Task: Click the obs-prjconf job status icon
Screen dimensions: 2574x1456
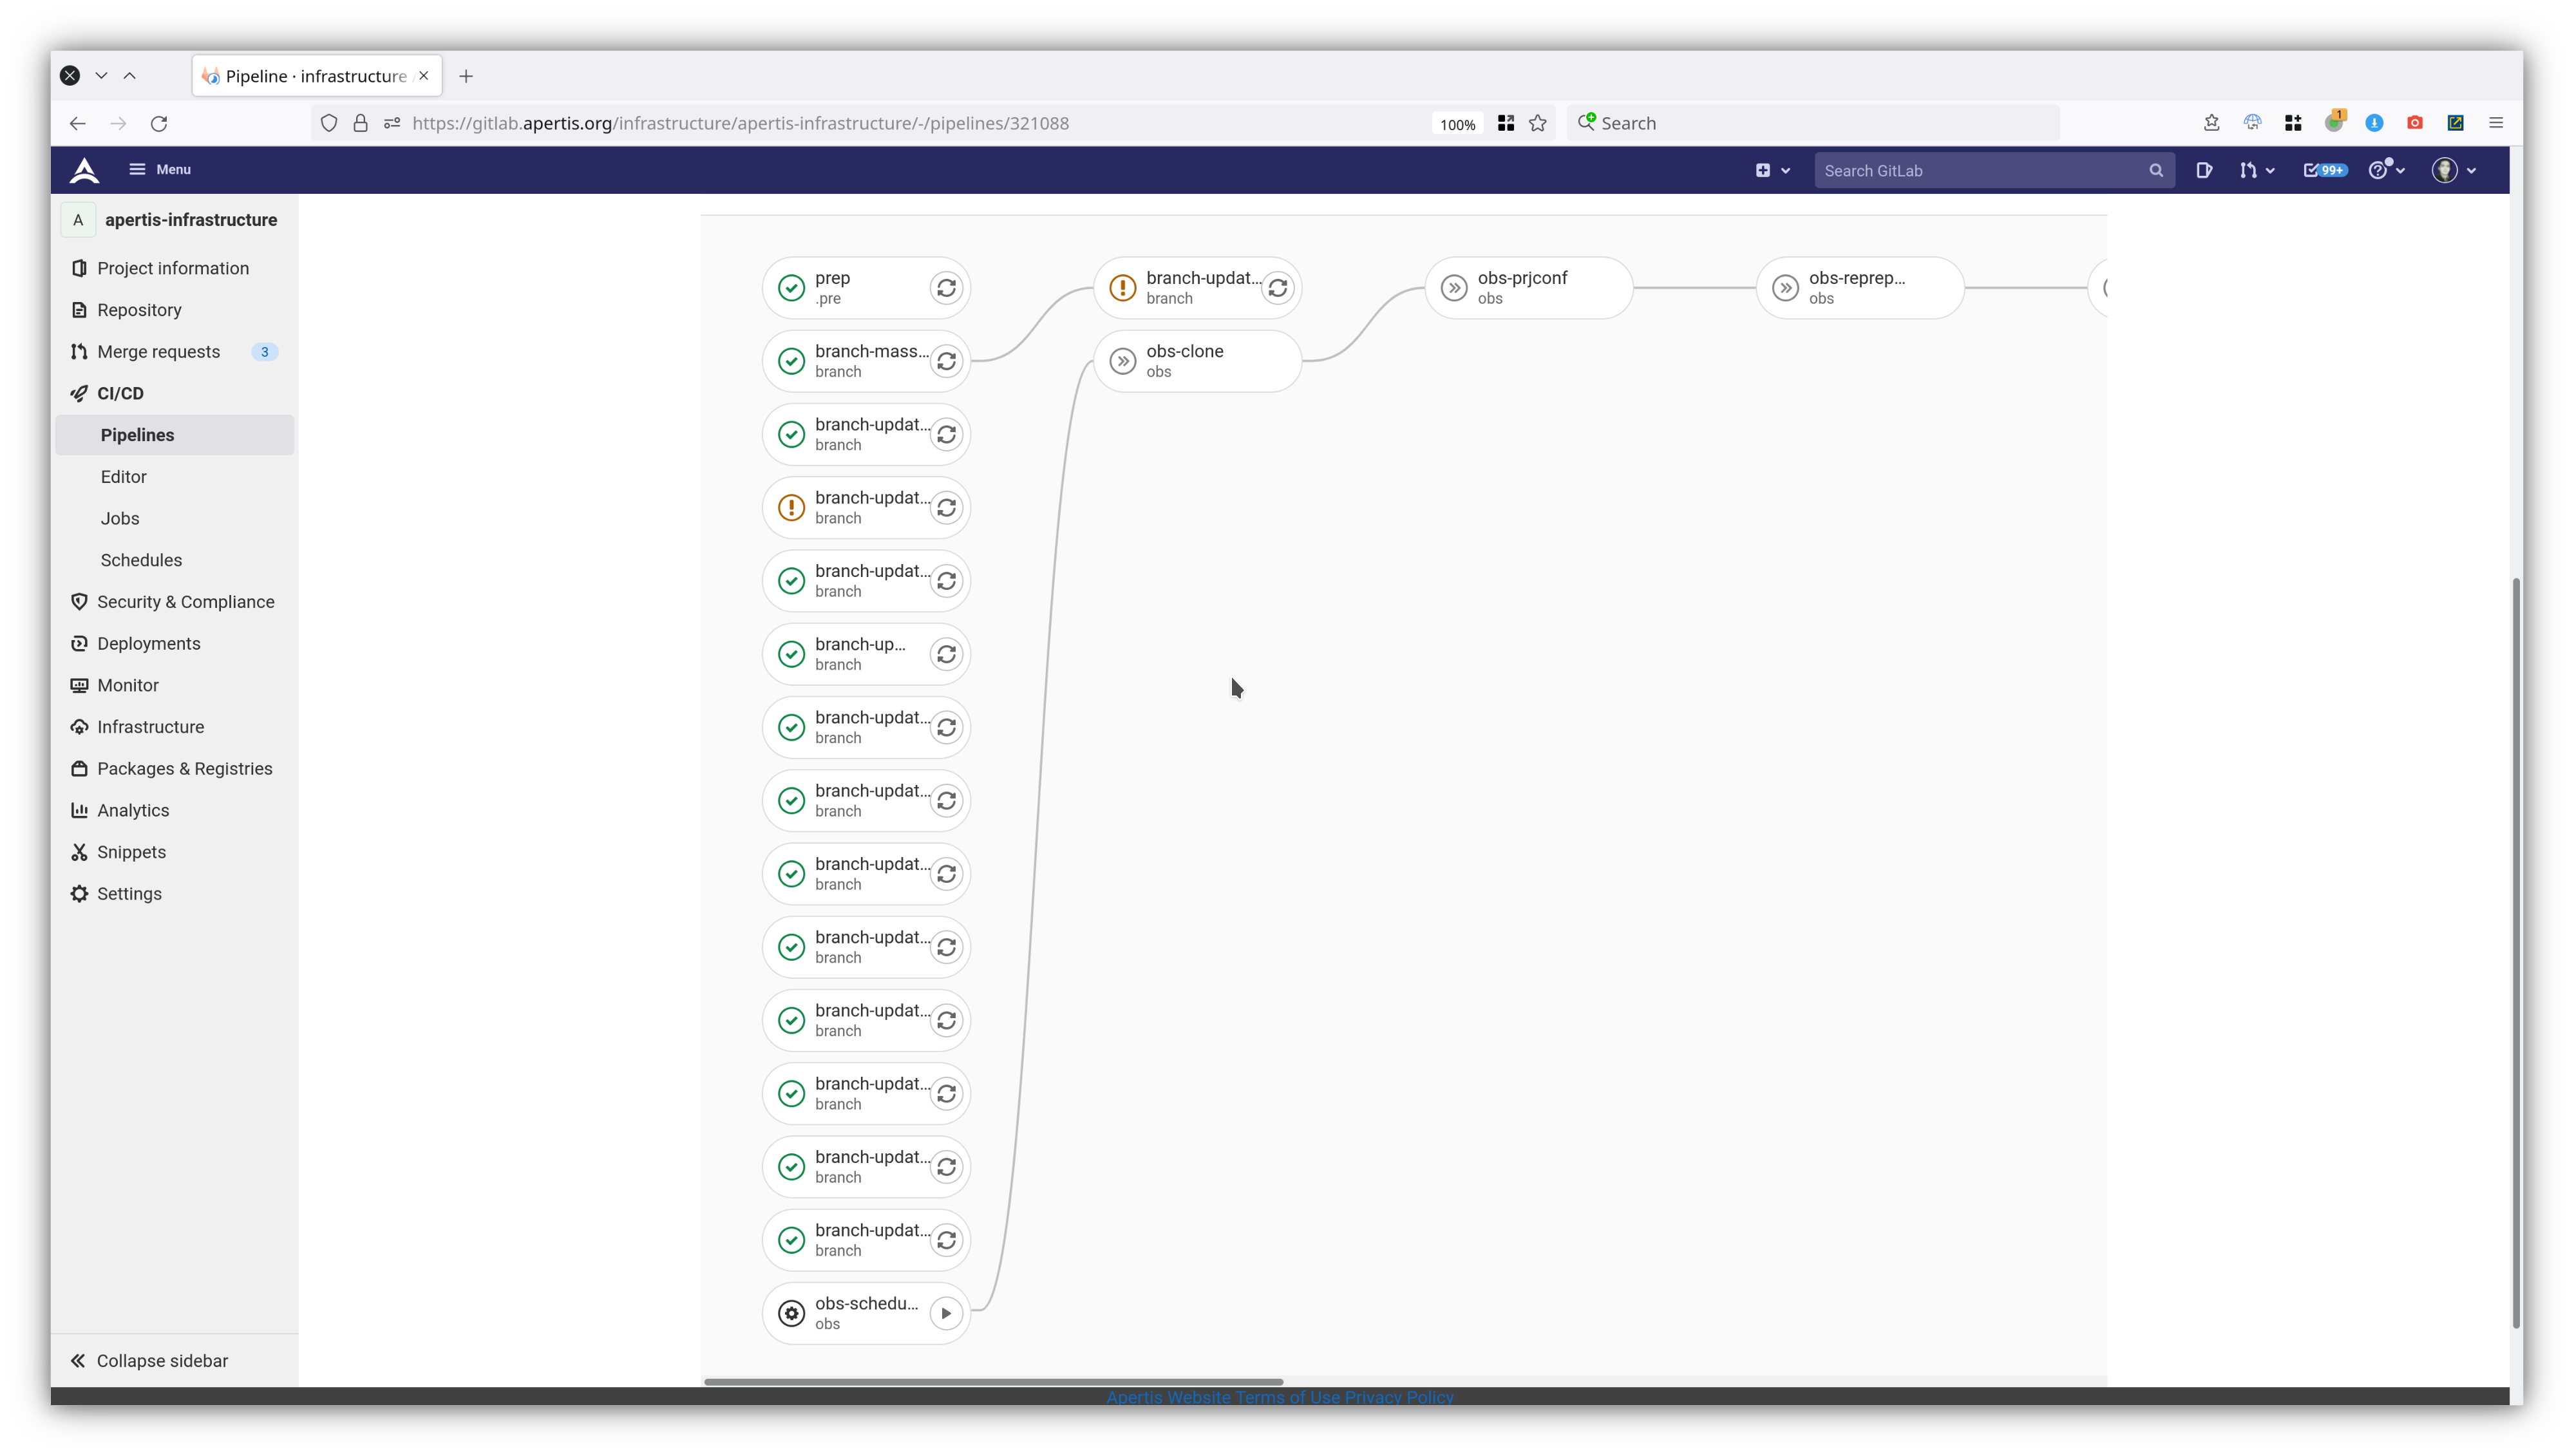Action: click(x=1454, y=288)
